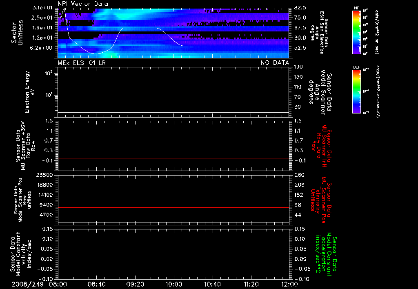Click the '206' telemetry axis value
The height and width of the screenshot is (289, 418).
tap(299, 185)
